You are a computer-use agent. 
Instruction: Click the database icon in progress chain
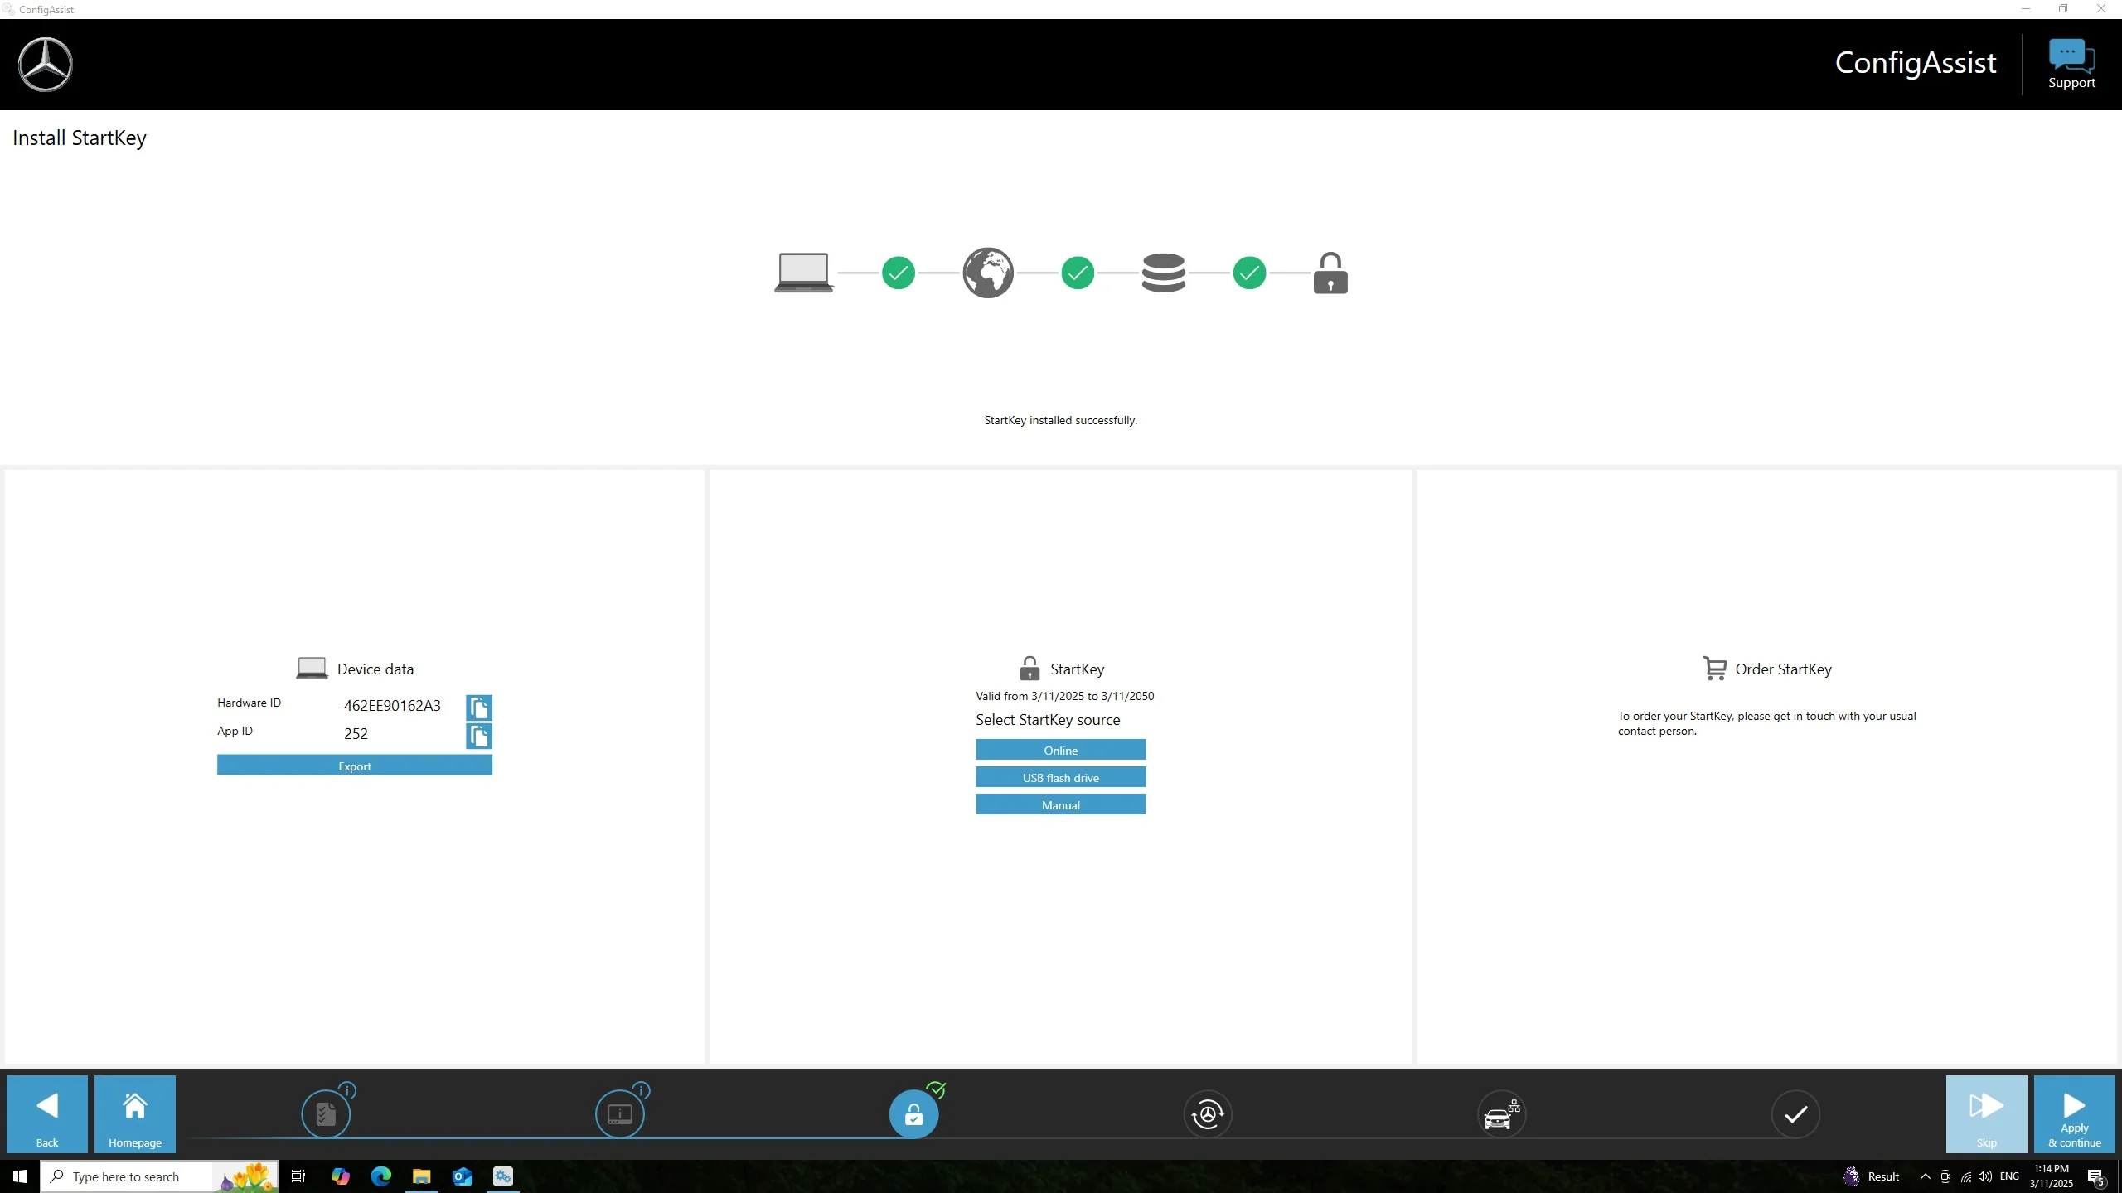tap(1164, 273)
